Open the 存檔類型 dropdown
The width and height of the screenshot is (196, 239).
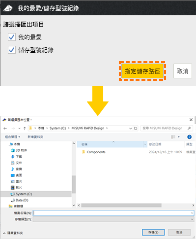coord(113,219)
